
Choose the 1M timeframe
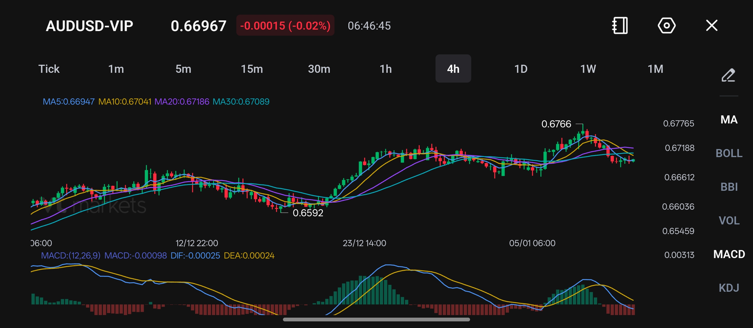coord(655,69)
